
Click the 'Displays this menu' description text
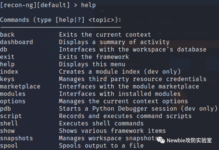coord(92,64)
